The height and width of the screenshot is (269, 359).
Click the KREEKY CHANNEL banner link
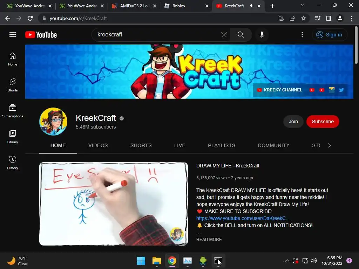279,90
